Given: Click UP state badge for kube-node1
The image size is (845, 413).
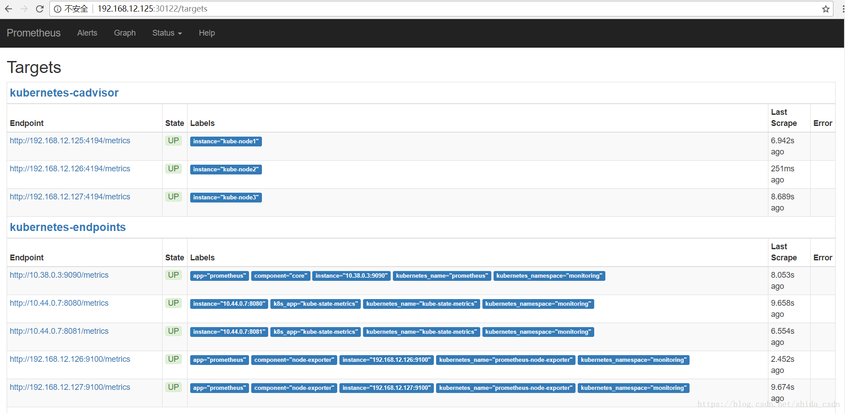Looking at the screenshot, I should (x=173, y=141).
